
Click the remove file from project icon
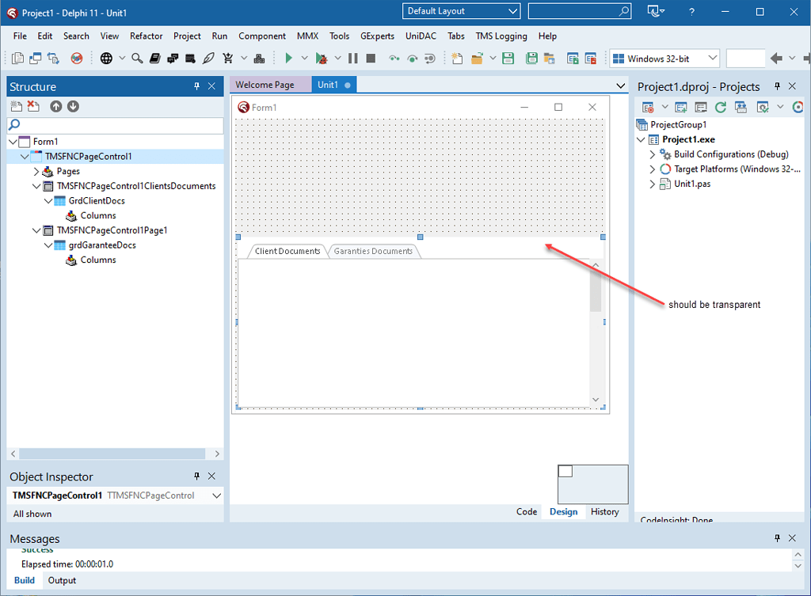pos(591,59)
